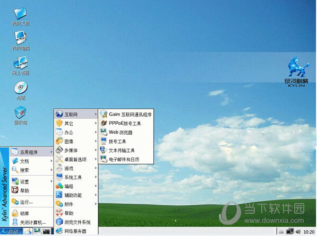Open the 我的电脑 desktop icon

(x=20, y=40)
